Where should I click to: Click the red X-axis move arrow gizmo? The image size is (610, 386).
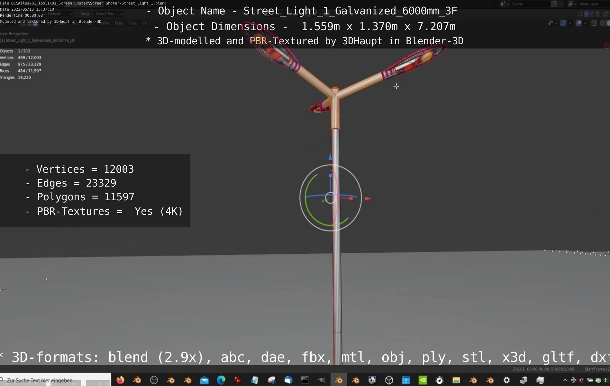pyautogui.click(x=368, y=198)
